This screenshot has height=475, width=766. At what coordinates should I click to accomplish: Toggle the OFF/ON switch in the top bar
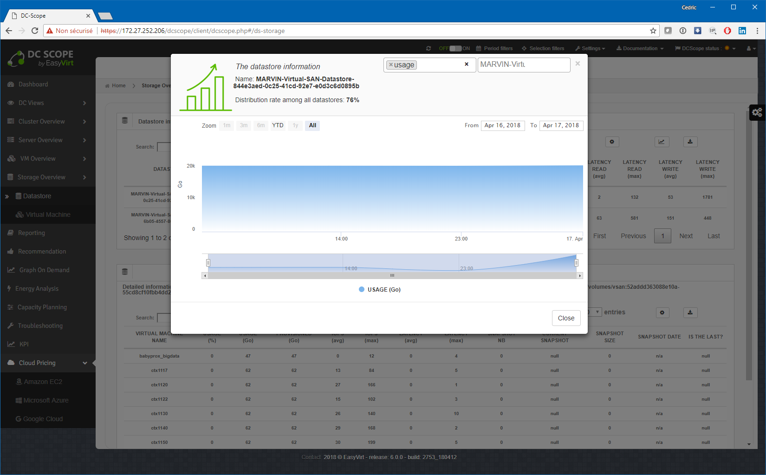tap(455, 48)
